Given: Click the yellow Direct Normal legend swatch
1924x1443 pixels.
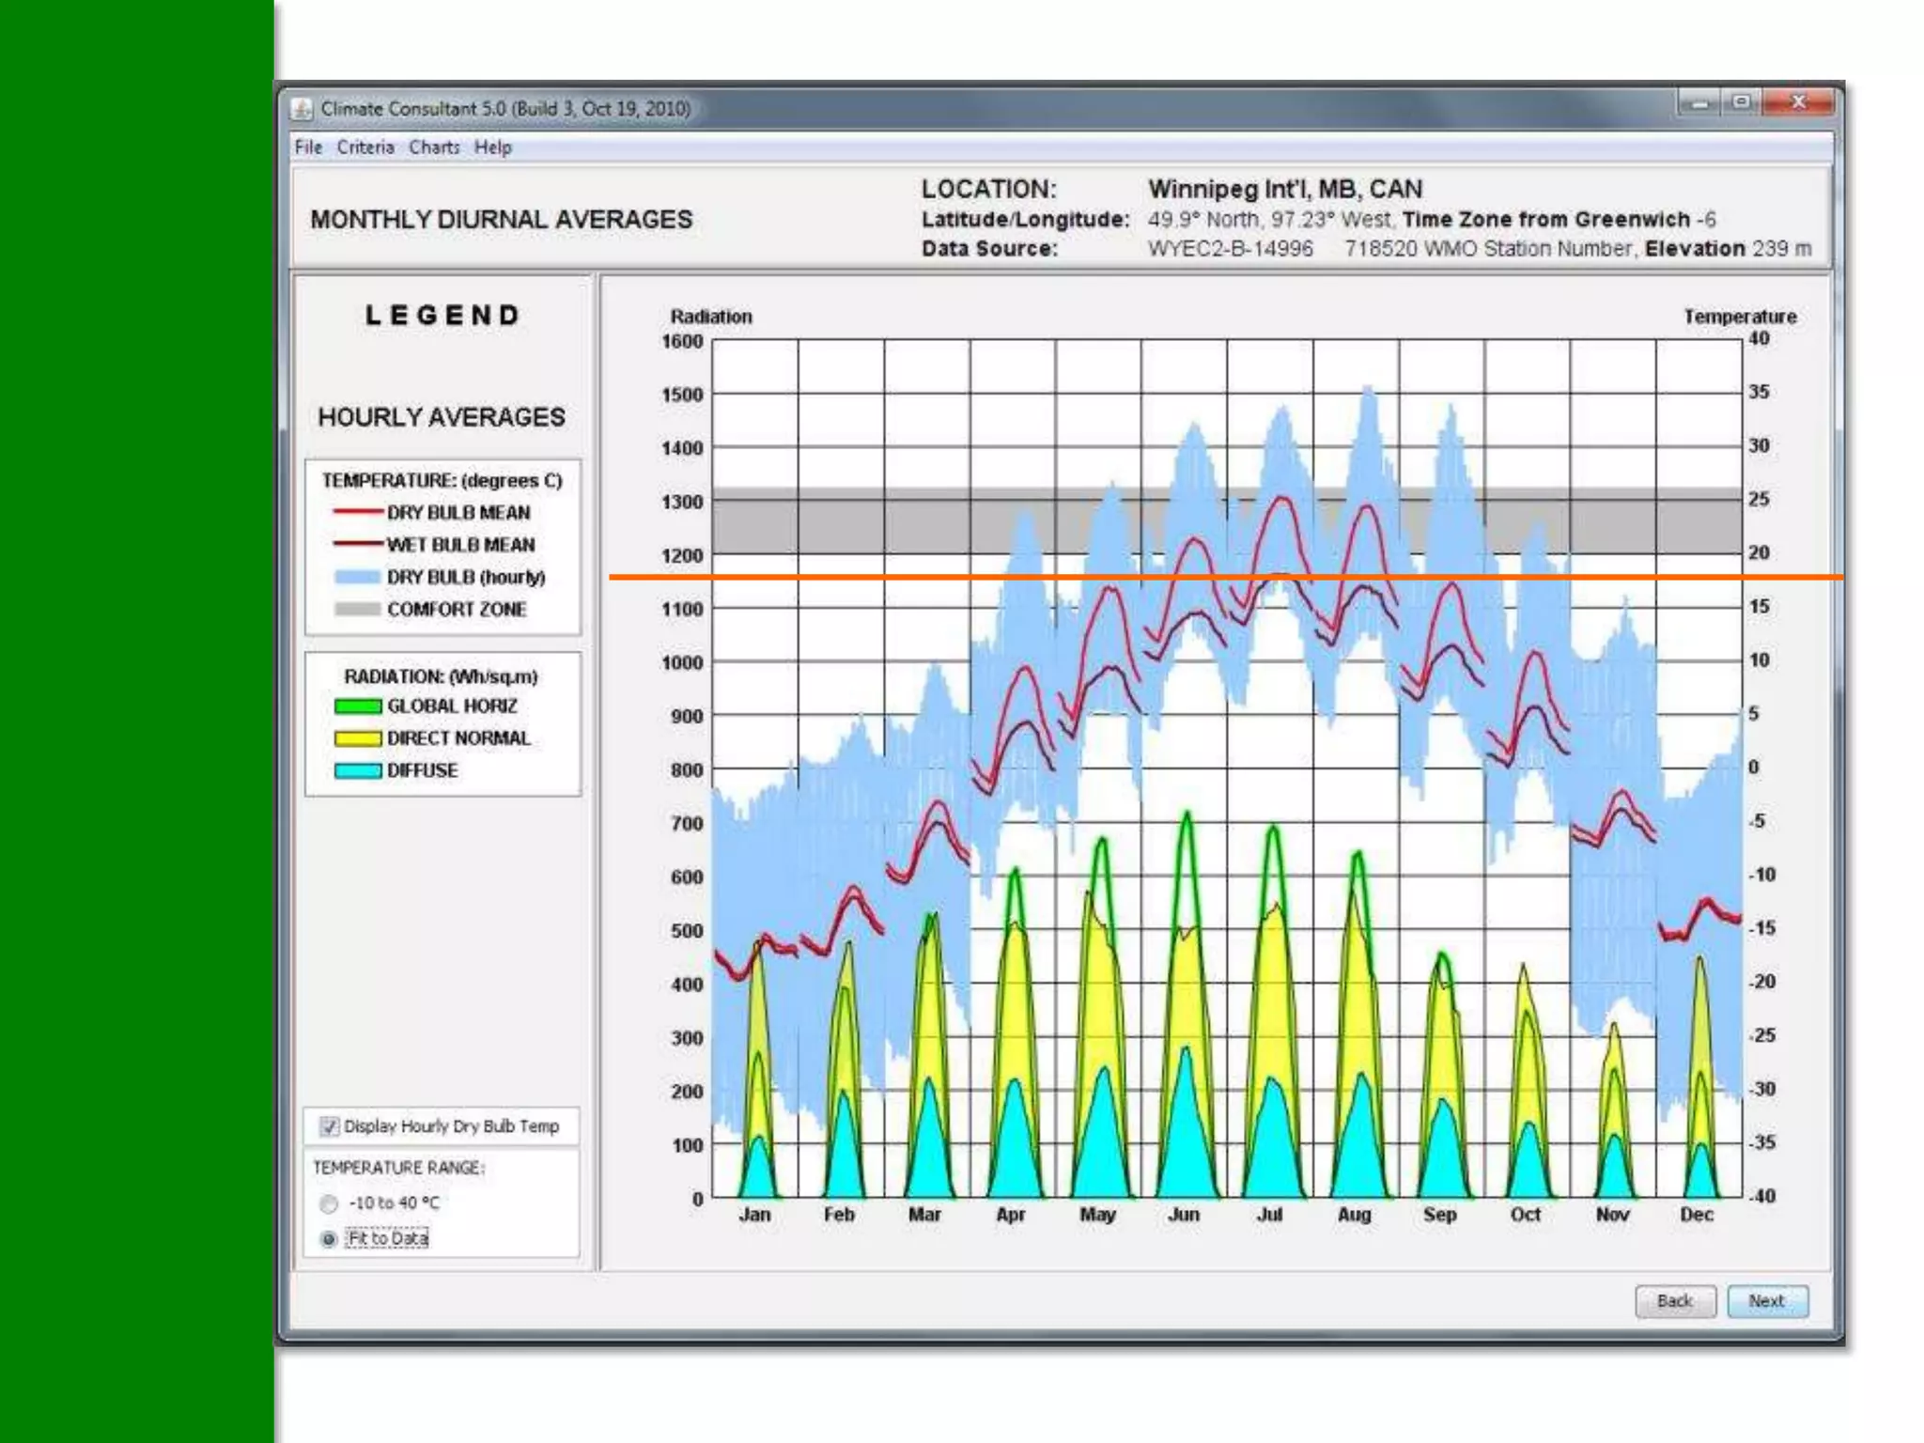Looking at the screenshot, I should pyautogui.click(x=357, y=738).
